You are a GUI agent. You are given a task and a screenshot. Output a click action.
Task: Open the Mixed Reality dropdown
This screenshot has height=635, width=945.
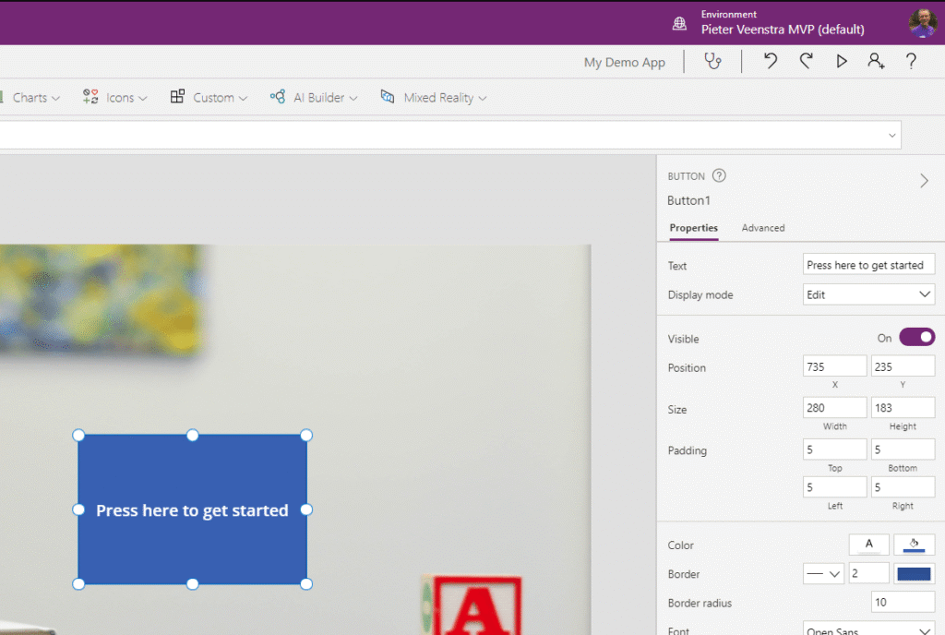click(x=482, y=98)
